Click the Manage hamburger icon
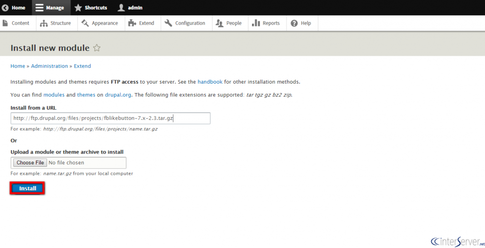This screenshot has width=485, height=248. (39, 8)
